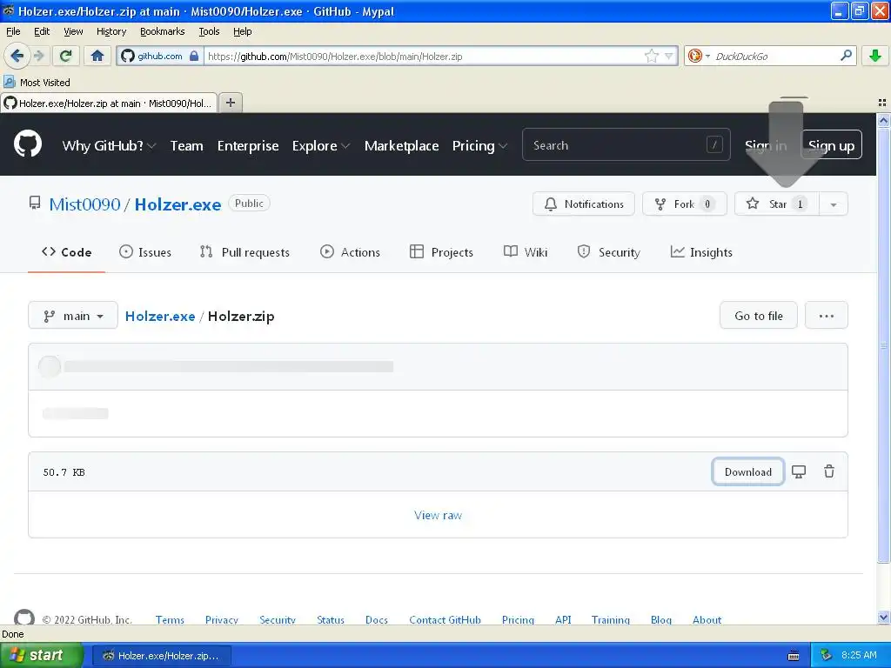Switch to the Security repository tab
Image resolution: width=891 pixels, height=668 pixels.
[x=608, y=252]
